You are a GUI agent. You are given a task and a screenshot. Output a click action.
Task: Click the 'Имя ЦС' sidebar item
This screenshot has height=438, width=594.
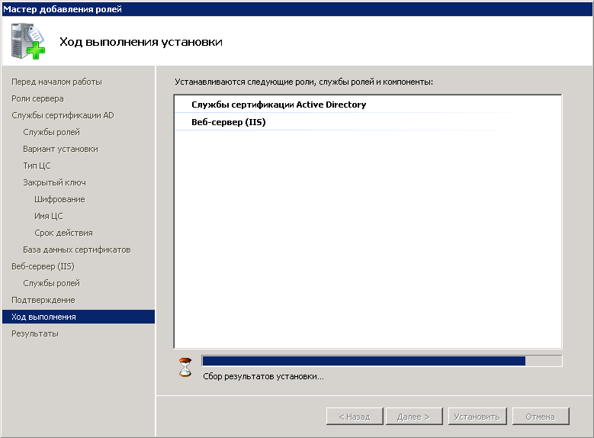[x=48, y=216]
